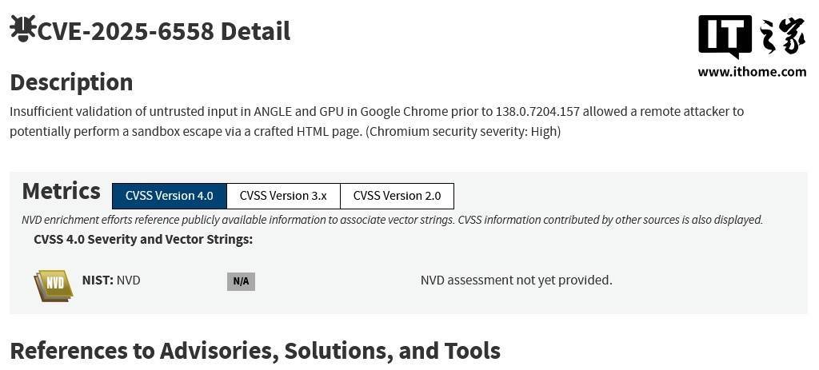Click the CVE-2025-6558 Detail heading
The height and width of the screenshot is (370, 819).
pyautogui.click(x=164, y=31)
